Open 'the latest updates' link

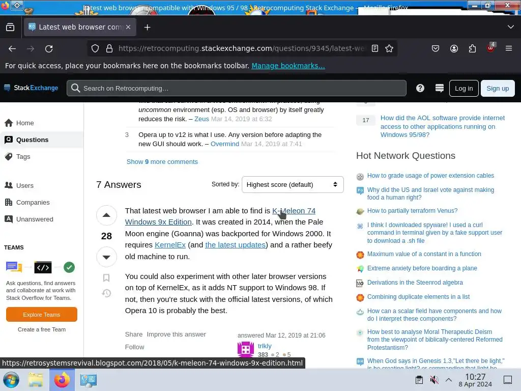235,245
